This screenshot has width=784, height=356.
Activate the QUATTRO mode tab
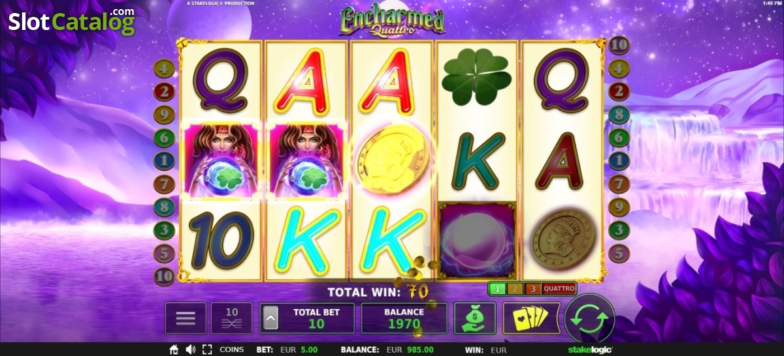(x=559, y=288)
